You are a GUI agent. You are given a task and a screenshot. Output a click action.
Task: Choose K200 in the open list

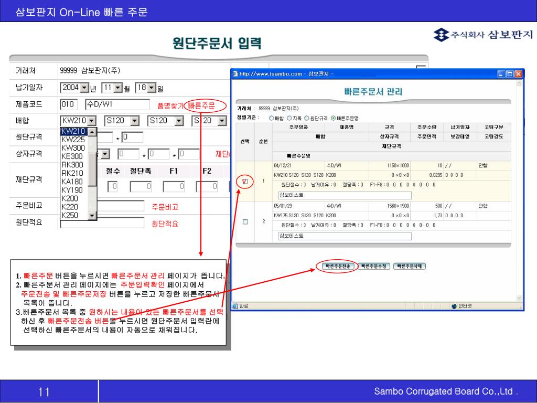[74, 199]
